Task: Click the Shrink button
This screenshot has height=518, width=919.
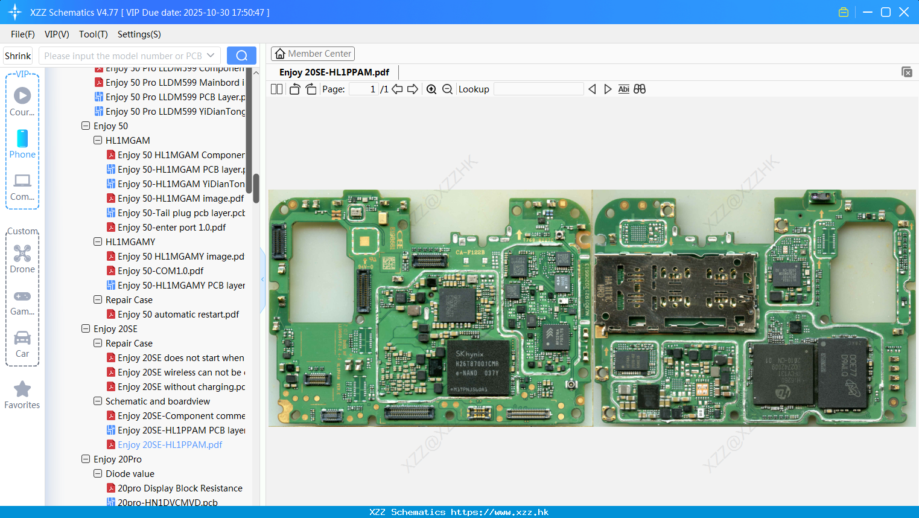Action: (18, 56)
